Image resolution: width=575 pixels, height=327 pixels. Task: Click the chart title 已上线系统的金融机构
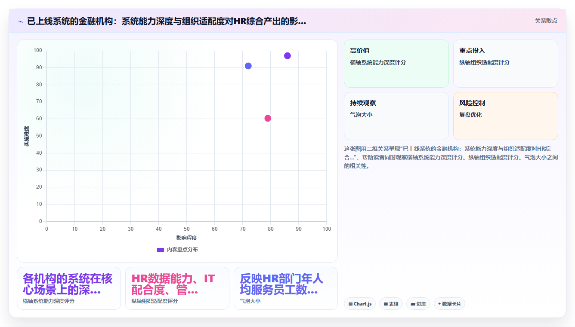(167, 21)
